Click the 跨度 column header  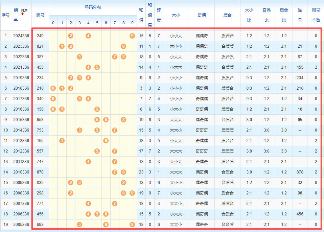click(159, 15)
